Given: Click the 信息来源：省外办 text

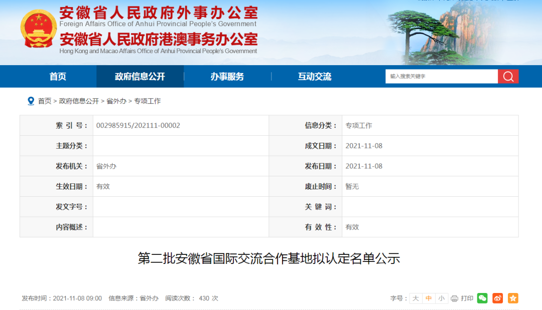Looking at the screenshot, I should [x=133, y=298].
